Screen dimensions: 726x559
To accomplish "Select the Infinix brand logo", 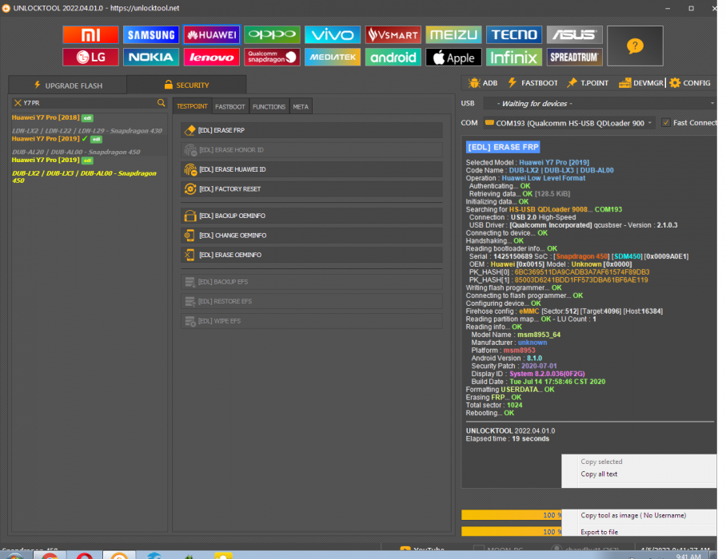I will [514, 57].
